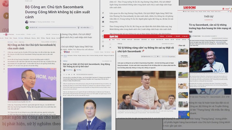Image resolution: width=232 pixels, height=130 pixels.
Task: Open voice selector dropdown in Tuổi Trẻ audio bar
Action: pyautogui.click(x=159, y=57)
